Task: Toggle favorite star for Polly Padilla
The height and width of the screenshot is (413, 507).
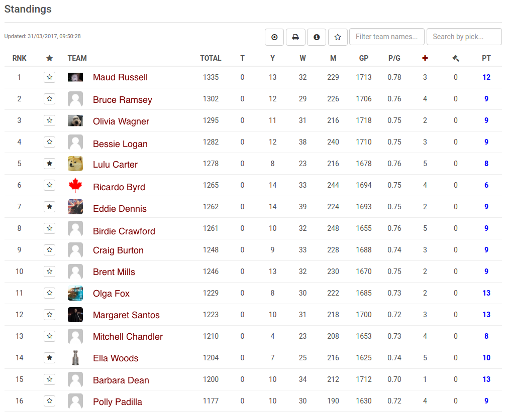Action: coord(49,401)
